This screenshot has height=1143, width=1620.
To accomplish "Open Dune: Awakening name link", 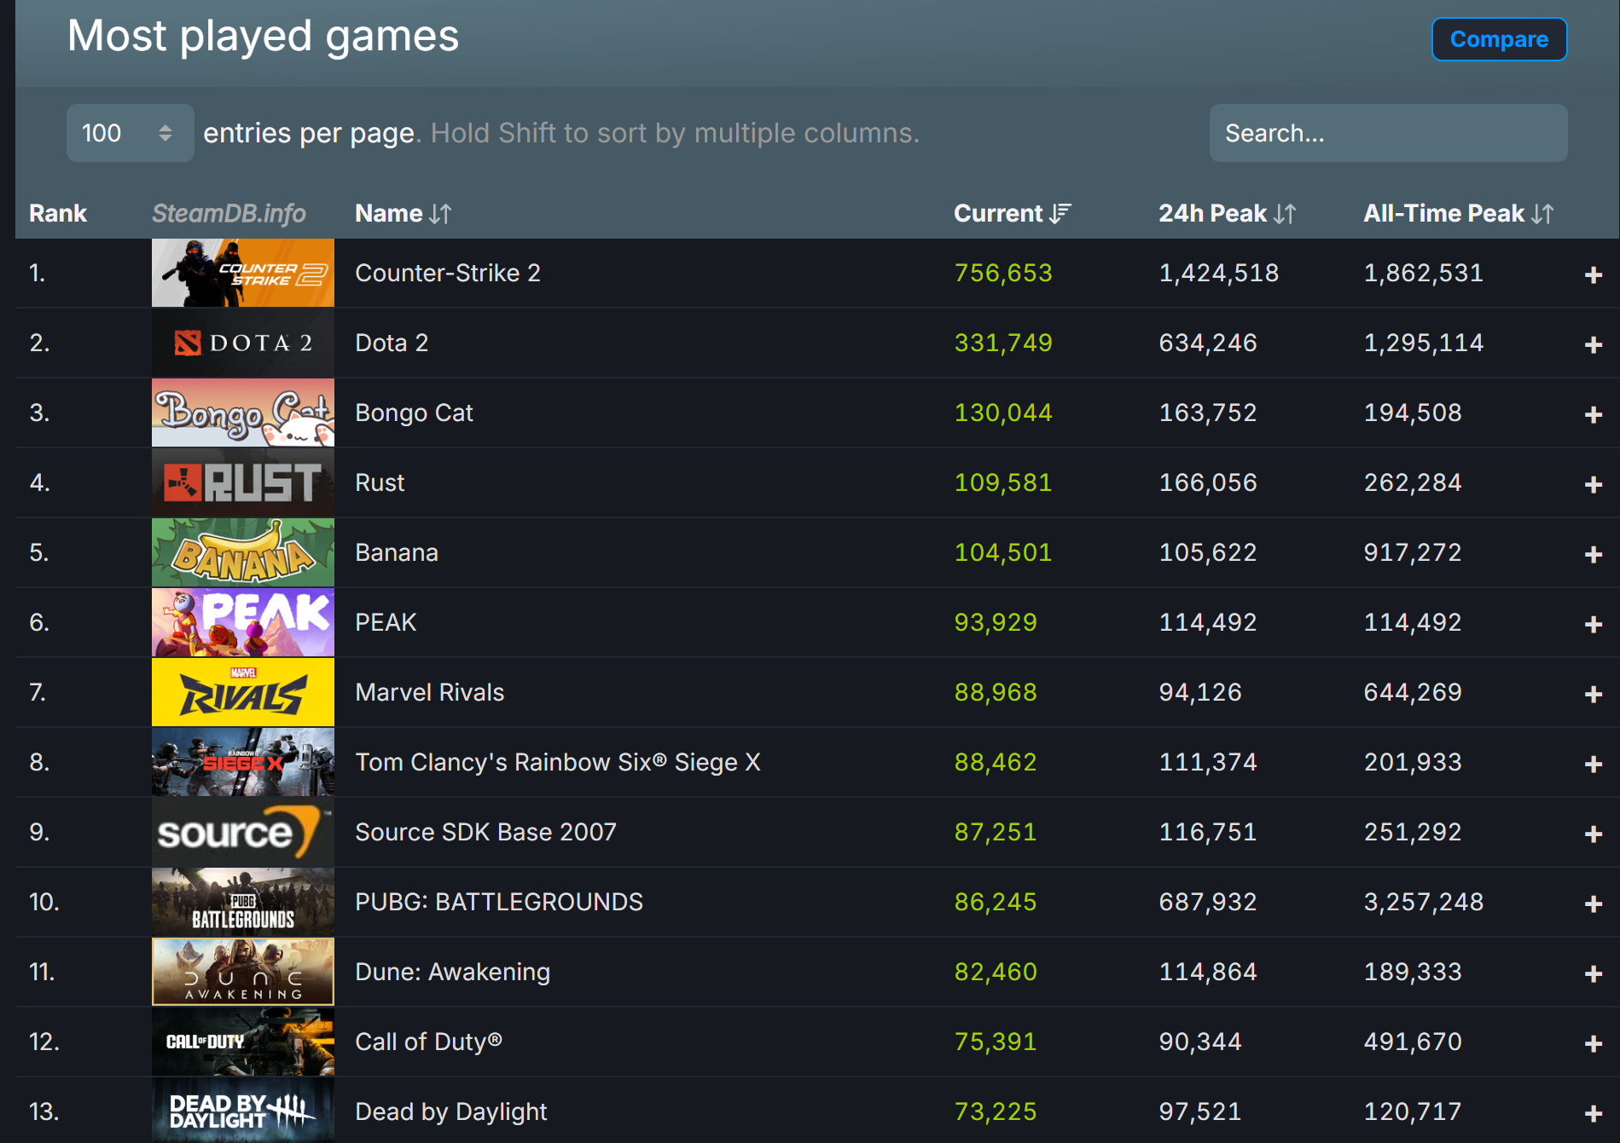I will coord(453,972).
